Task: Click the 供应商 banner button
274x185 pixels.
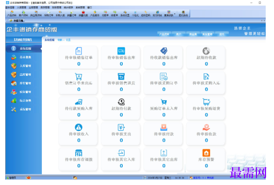Action: pos(193,34)
